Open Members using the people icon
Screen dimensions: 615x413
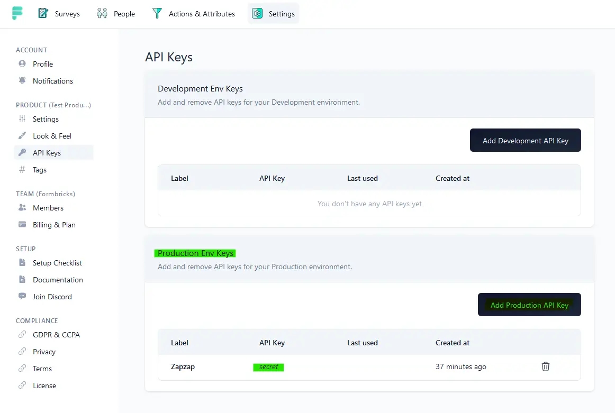click(x=21, y=208)
